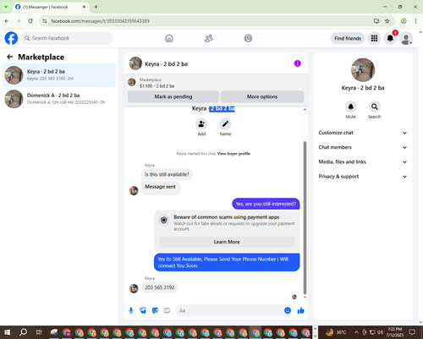Click the "Yes, are you still interested?" message
This screenshot has height=339, width=423.
(x=266, y=204)
